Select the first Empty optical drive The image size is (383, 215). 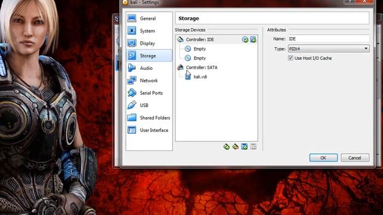(217, 49)
